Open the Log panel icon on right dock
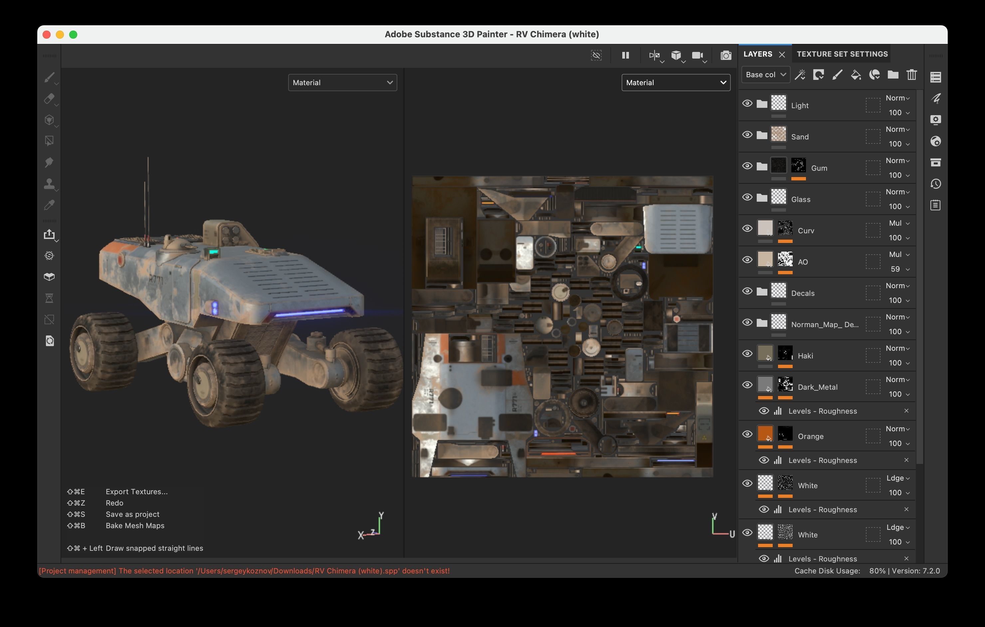Screen dimensions: 985x627 [935, 205]
